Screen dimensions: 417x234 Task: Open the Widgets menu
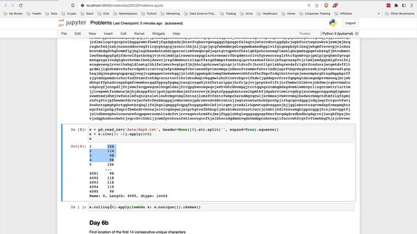tap(158, 34)
